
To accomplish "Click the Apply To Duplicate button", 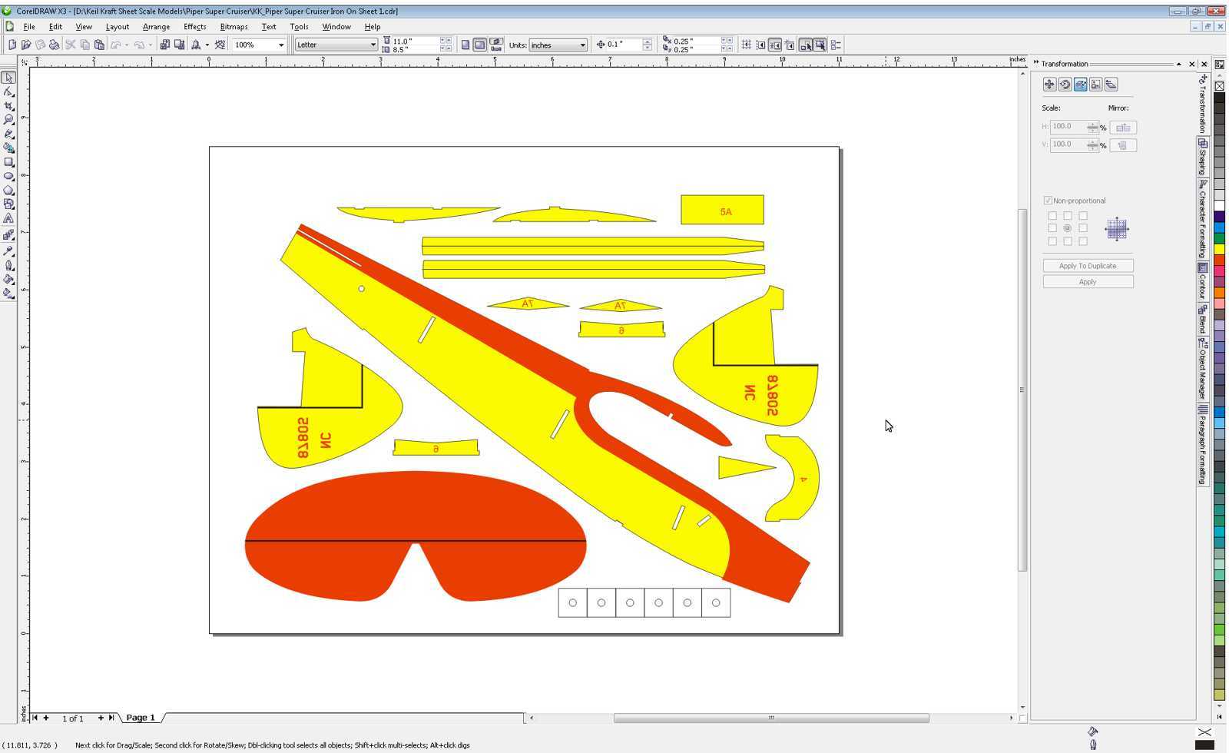I will tap(1088, 266).
